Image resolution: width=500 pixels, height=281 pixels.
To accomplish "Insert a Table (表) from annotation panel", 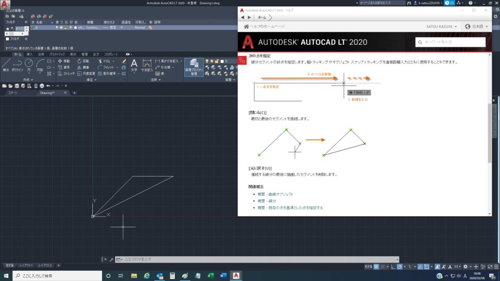I will [x=160, y=74].
